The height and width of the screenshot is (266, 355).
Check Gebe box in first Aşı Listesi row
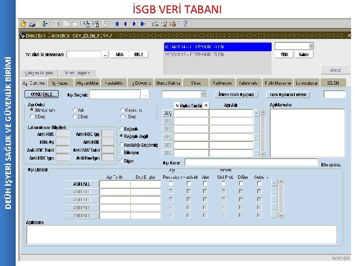(x=259, y=183)
